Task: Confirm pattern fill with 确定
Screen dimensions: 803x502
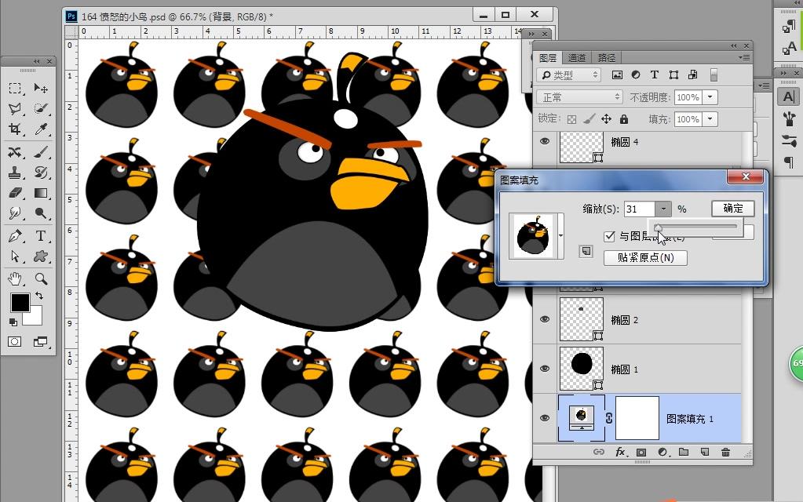Action: pos(733,209)
